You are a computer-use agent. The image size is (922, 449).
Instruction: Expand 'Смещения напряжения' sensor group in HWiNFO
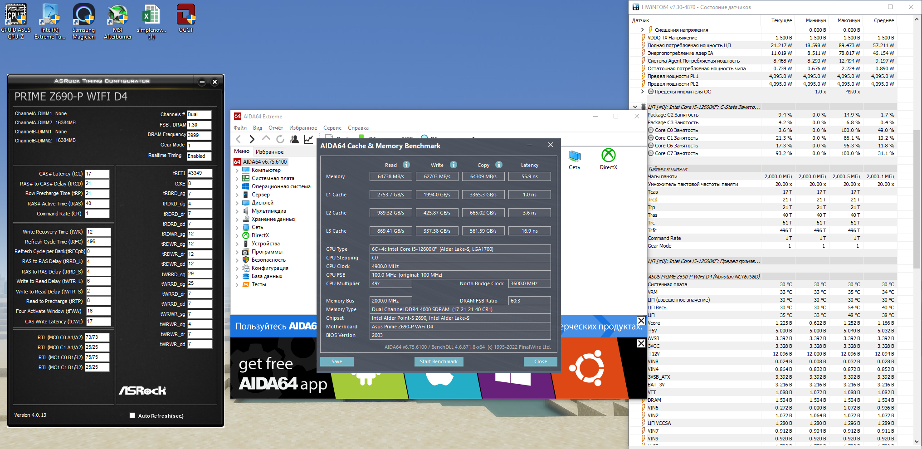click(642, 30)
